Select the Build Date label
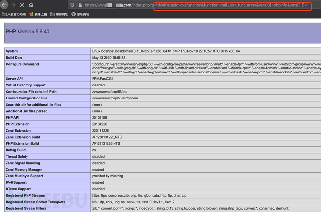 (x=14, y=58)
